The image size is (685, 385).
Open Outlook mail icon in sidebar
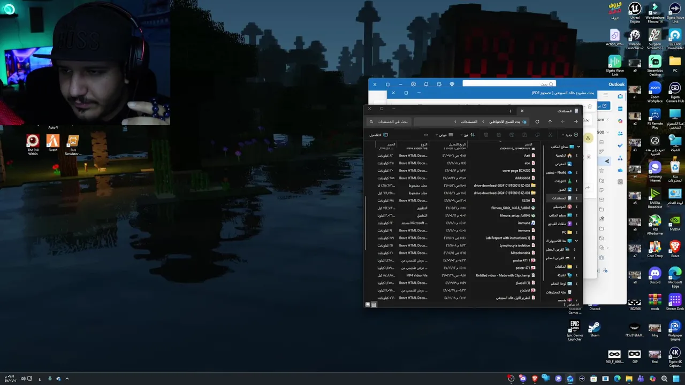click(620, 97)
